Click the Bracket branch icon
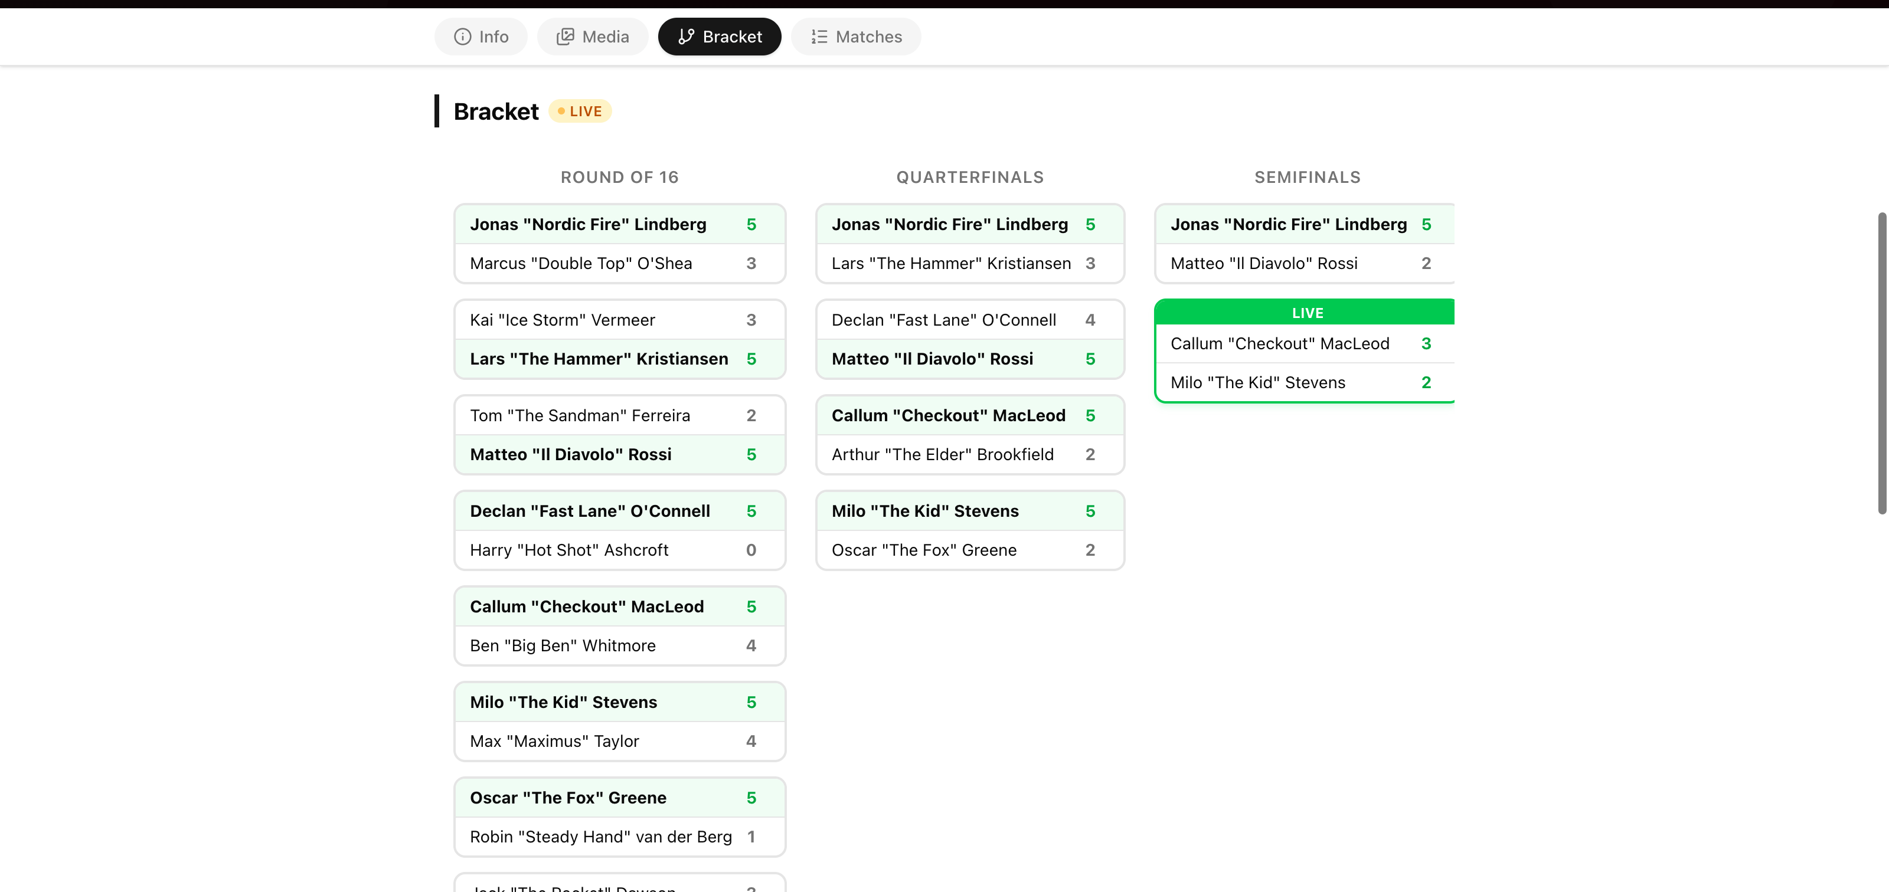This screenshot has height=892, width=1889. (x=685, y=37)
